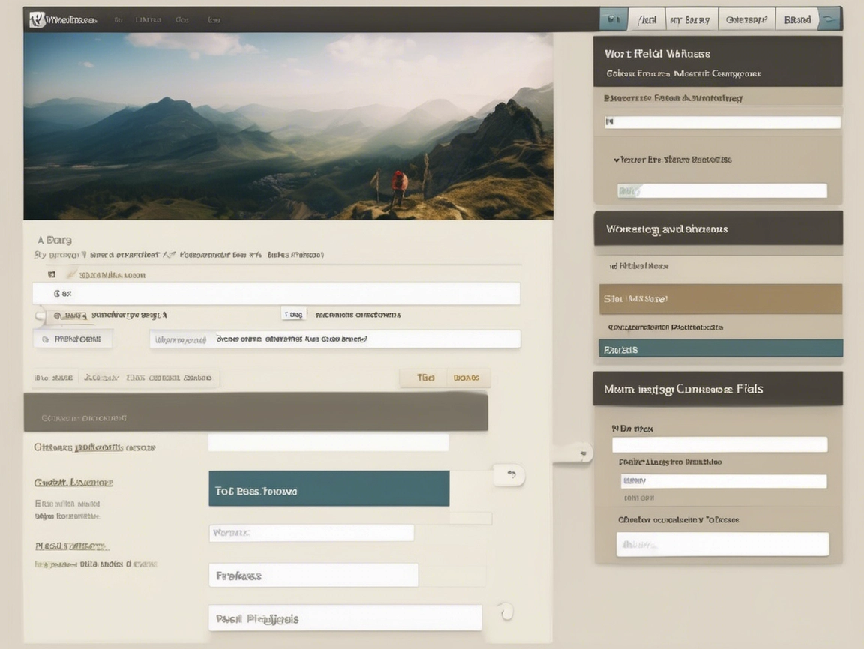
Task: Click the WordPress logo in the admin bar
Action: [34, 18]
